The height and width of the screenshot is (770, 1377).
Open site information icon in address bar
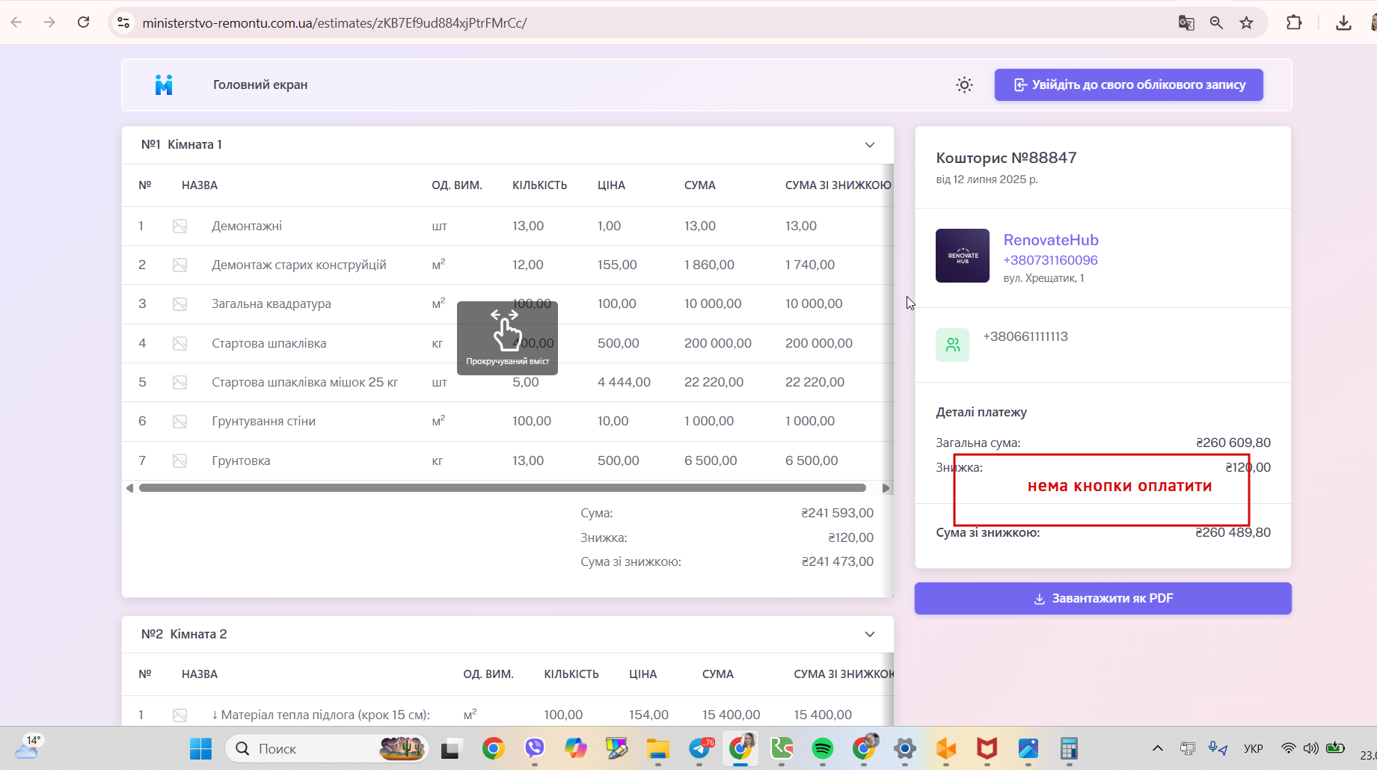click(123, 23)
